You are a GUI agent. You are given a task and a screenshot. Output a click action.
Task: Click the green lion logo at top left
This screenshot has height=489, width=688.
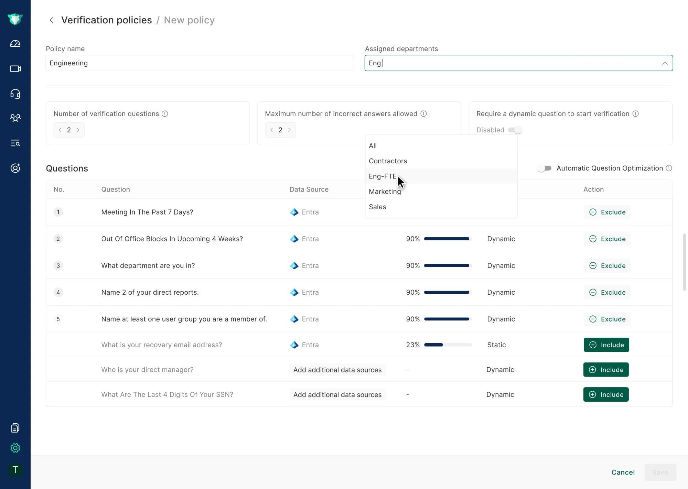(x=15, y=19)
